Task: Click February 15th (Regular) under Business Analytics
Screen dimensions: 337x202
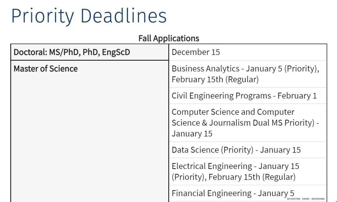Action: [215, 79]
